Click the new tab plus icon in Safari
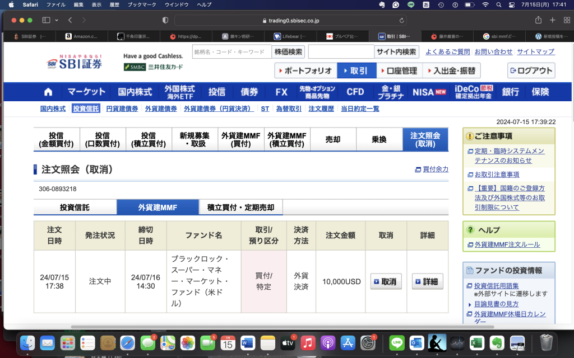574x358 pixels. [553, 20]
